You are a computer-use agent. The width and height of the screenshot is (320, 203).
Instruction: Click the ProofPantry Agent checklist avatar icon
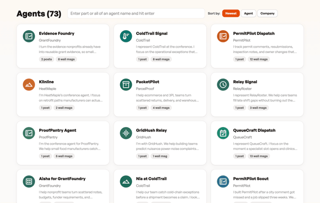[29, 133]
